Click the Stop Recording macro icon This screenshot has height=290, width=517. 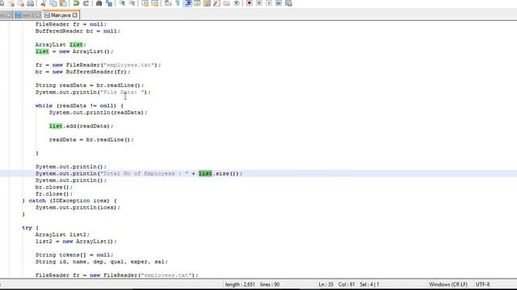pos(259,3)
